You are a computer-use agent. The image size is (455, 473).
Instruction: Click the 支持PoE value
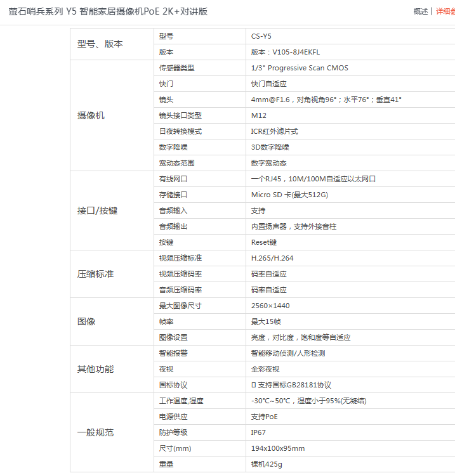[264, 417]
